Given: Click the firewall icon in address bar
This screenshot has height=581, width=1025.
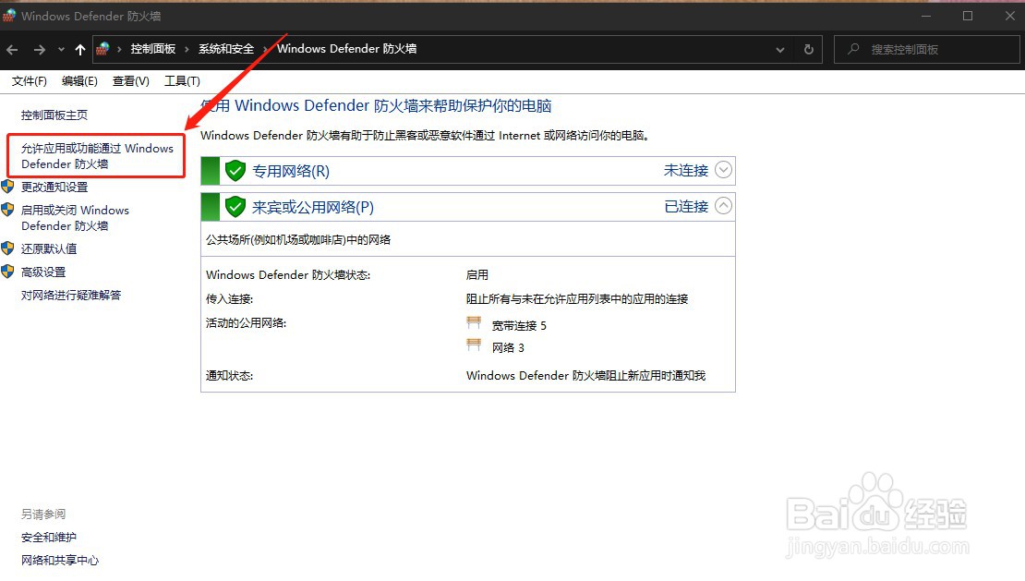Looking at the screenshot, I should [102, 49].
